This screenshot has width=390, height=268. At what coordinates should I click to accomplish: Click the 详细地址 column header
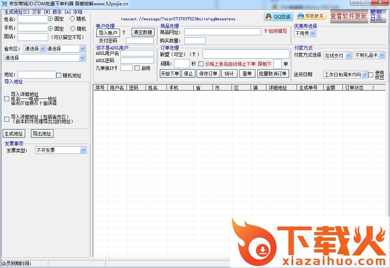click(x=281, y=88)
